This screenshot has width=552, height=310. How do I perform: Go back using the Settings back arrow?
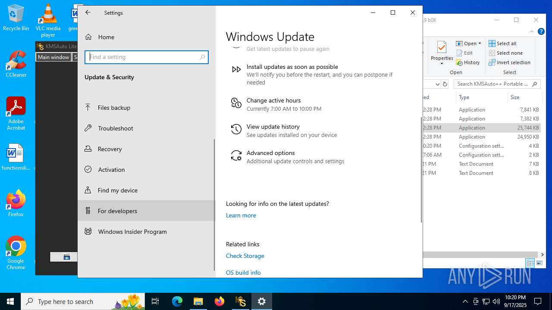click(88, 12)
